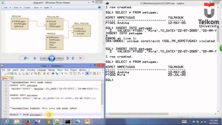Click volume icon in system tray
The width and height of the screenshot is (222, 125).
tap(205, 122)
